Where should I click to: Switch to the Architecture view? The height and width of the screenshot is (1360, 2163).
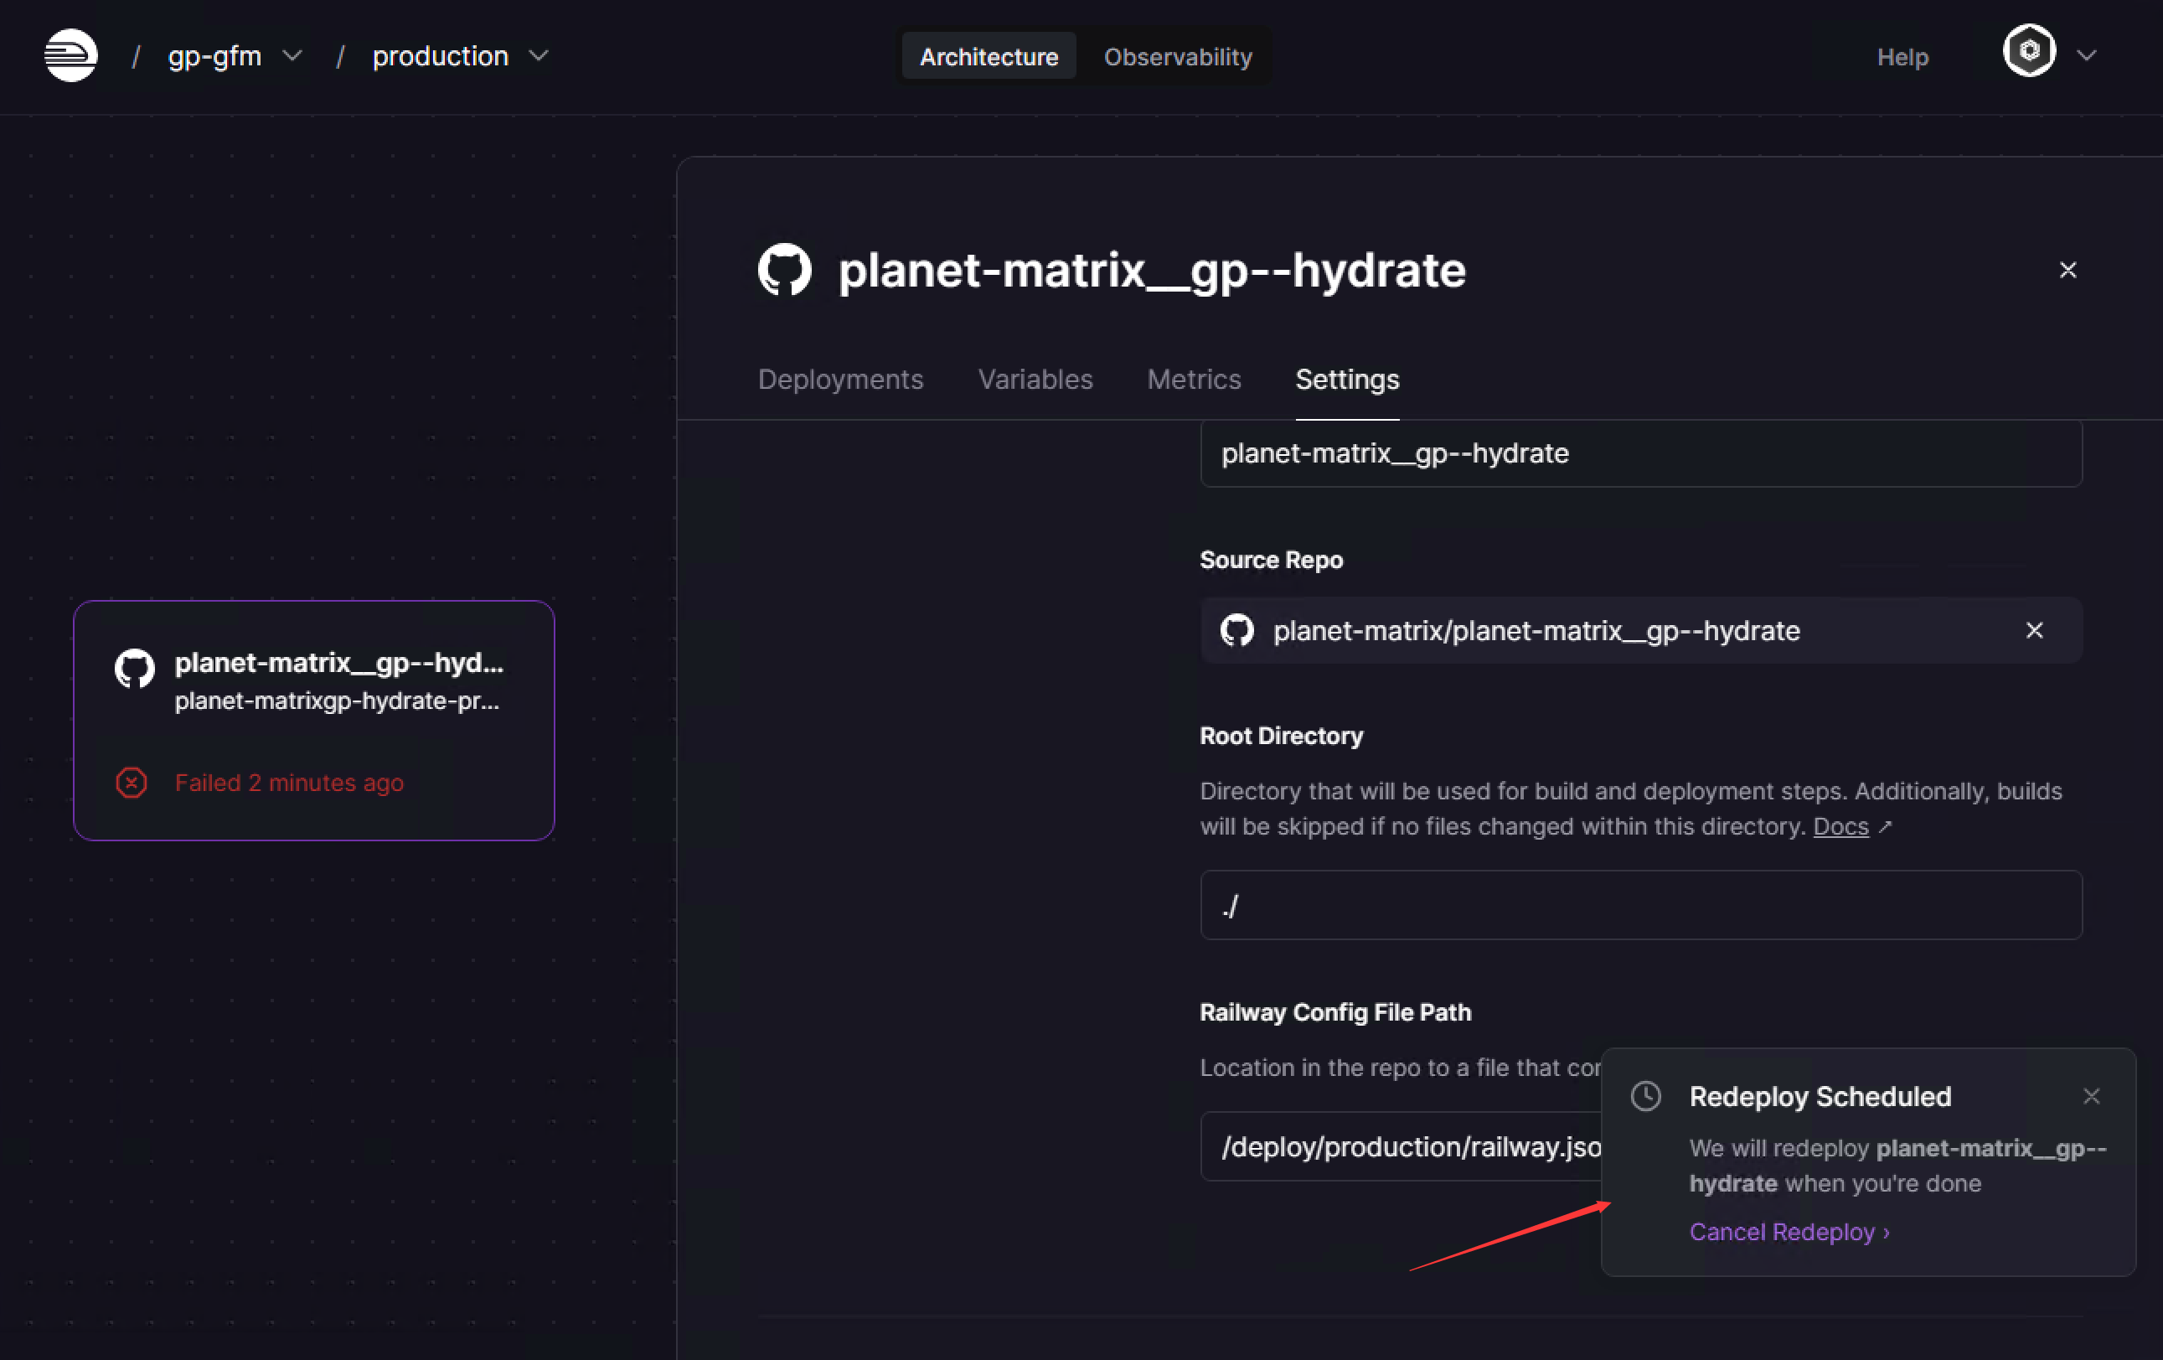click(x=988, y=57)
